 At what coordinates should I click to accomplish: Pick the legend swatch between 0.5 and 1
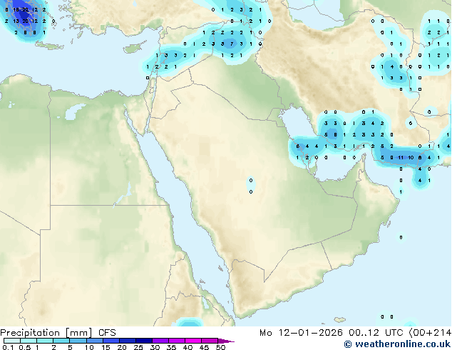tap(29, 341)
